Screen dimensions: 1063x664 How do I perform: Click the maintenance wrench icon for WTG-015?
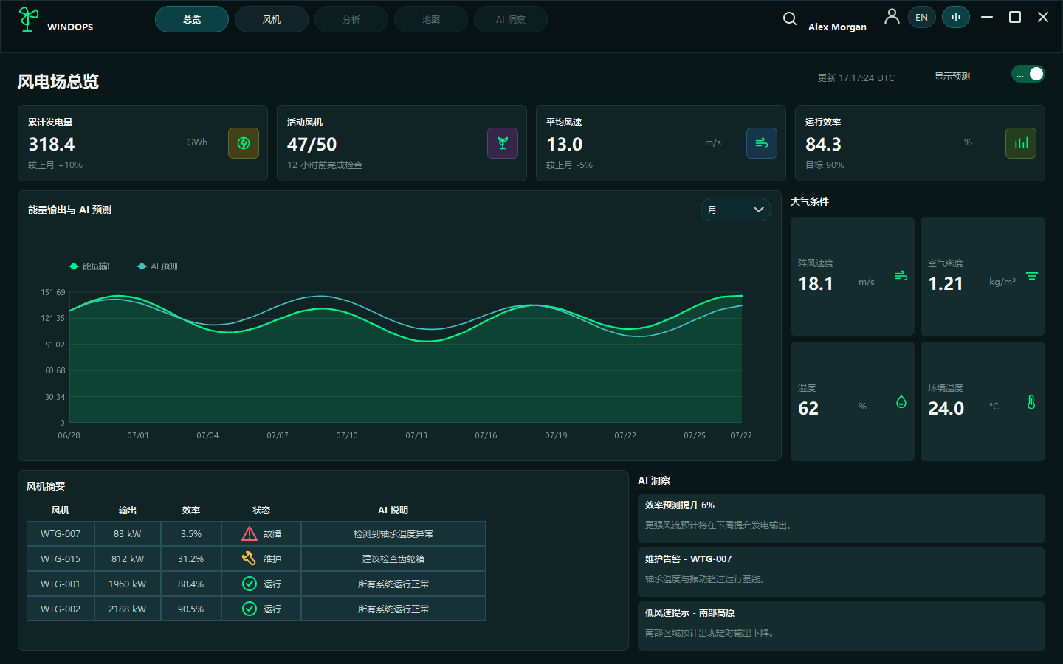250,558
